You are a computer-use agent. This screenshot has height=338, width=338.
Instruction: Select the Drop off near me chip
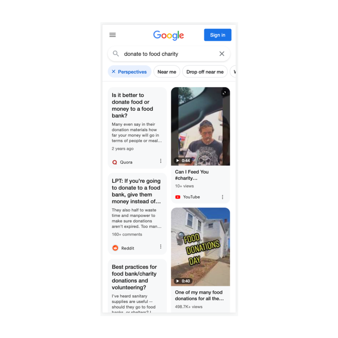click(x=205, y=72)
